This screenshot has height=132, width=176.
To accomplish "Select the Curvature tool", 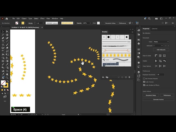I will tap(7, 38).
